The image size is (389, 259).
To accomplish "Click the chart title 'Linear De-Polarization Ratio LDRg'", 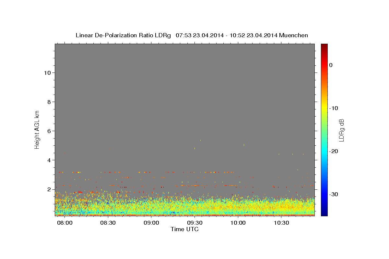I will tap(123, 35).
